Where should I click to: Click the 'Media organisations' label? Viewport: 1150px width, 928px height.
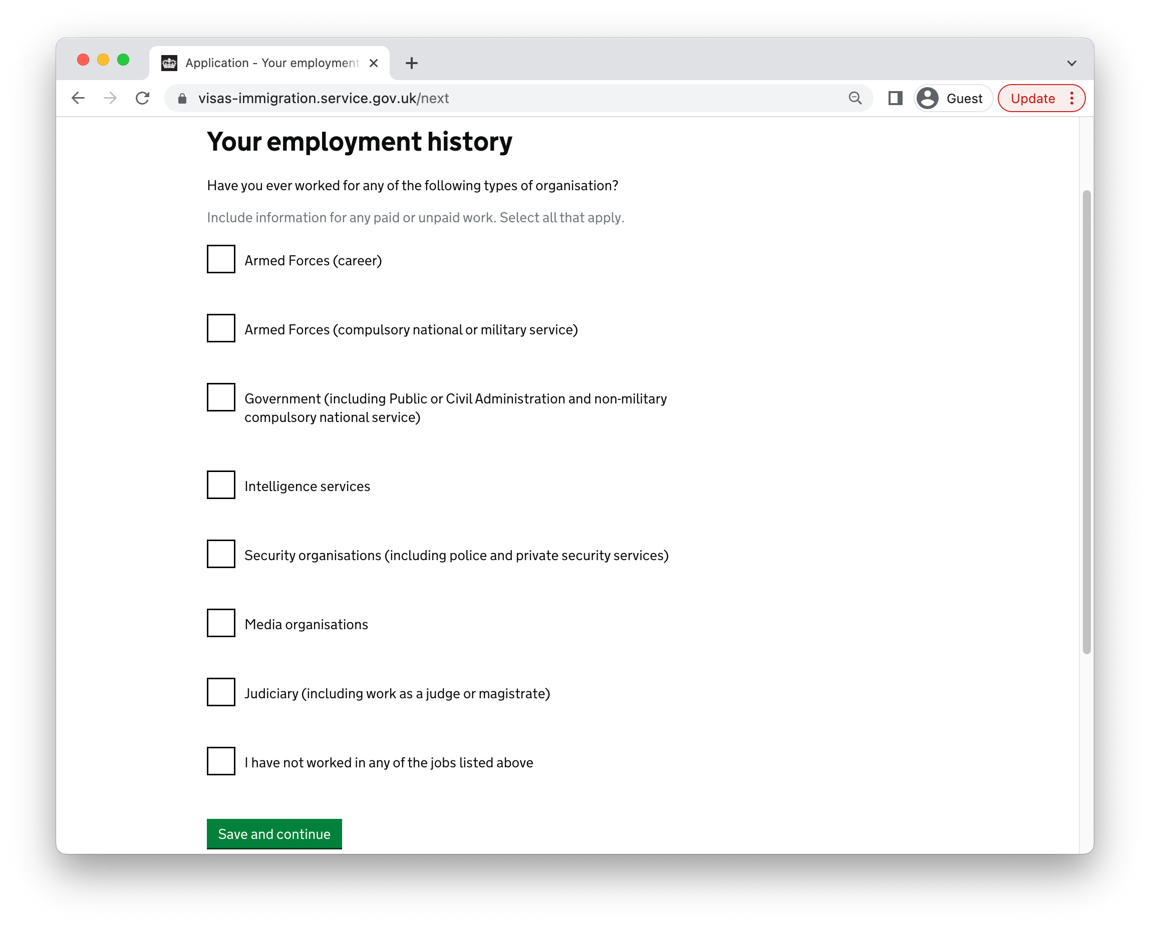point(306,624)
